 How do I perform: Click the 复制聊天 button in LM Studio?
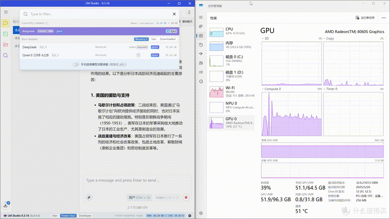pos(187,22)
